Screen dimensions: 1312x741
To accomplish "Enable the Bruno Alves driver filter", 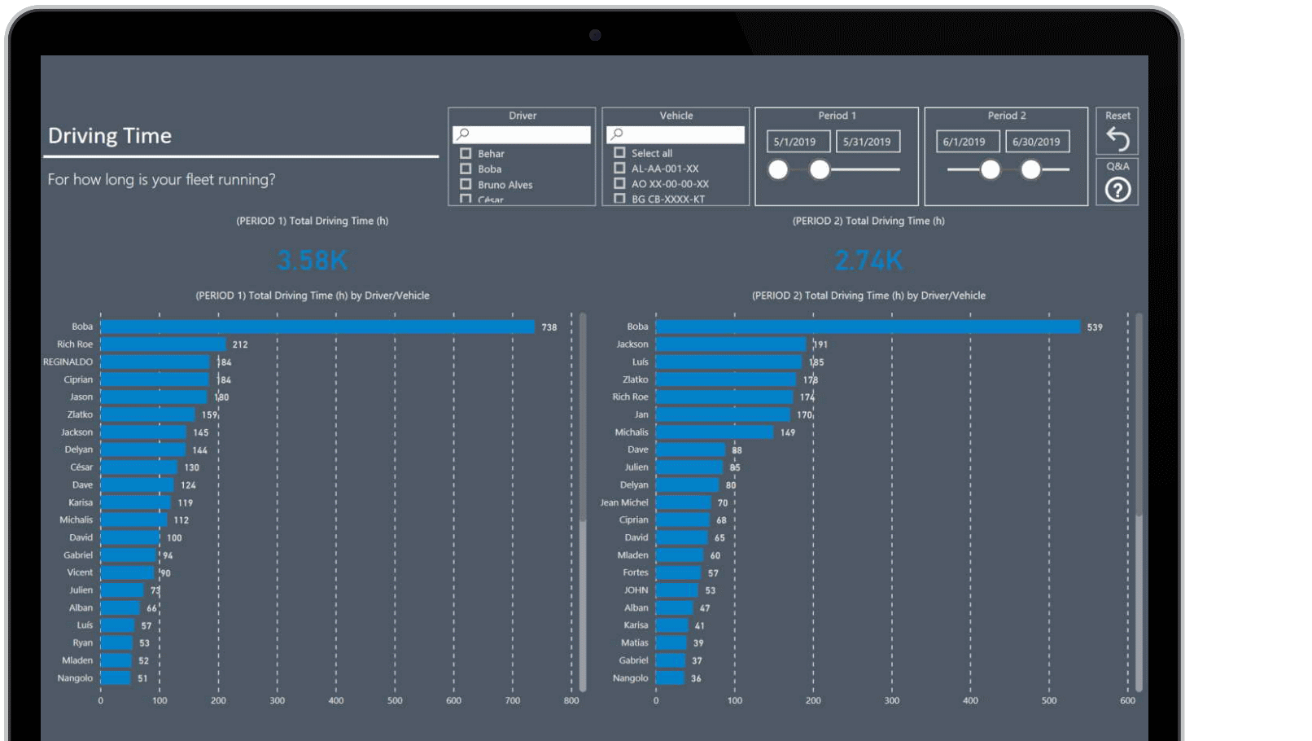I will [466, 185].
